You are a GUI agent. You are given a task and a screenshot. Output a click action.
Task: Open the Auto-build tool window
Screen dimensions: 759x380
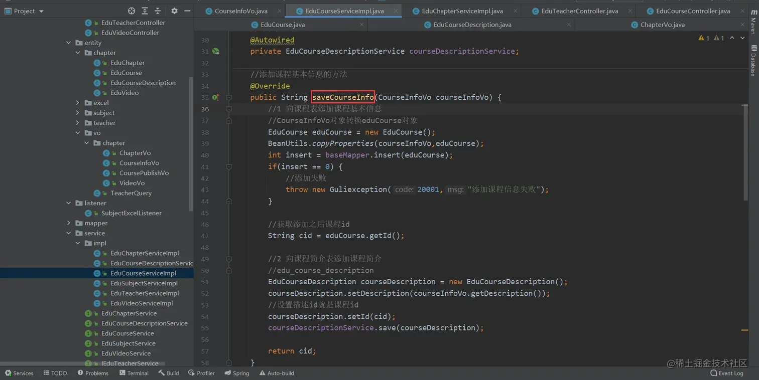point(277,373)
